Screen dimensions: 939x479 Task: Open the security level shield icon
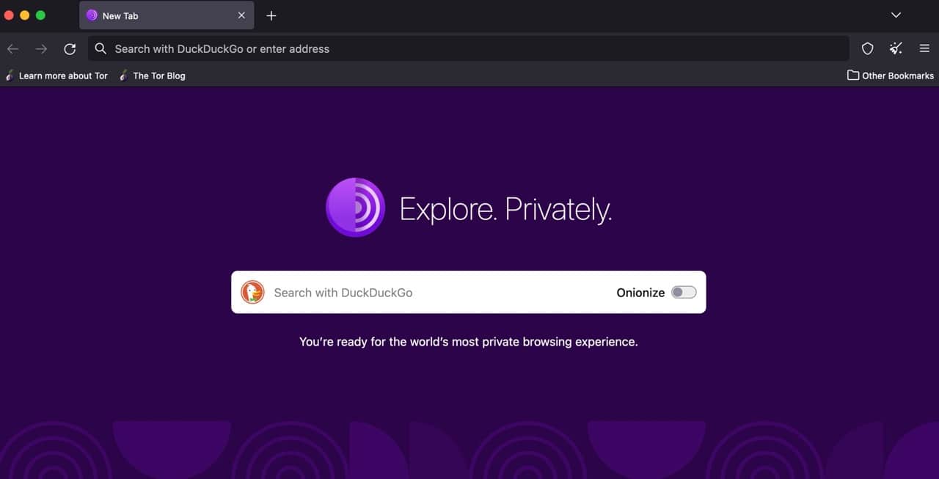[x=867, y=49]
